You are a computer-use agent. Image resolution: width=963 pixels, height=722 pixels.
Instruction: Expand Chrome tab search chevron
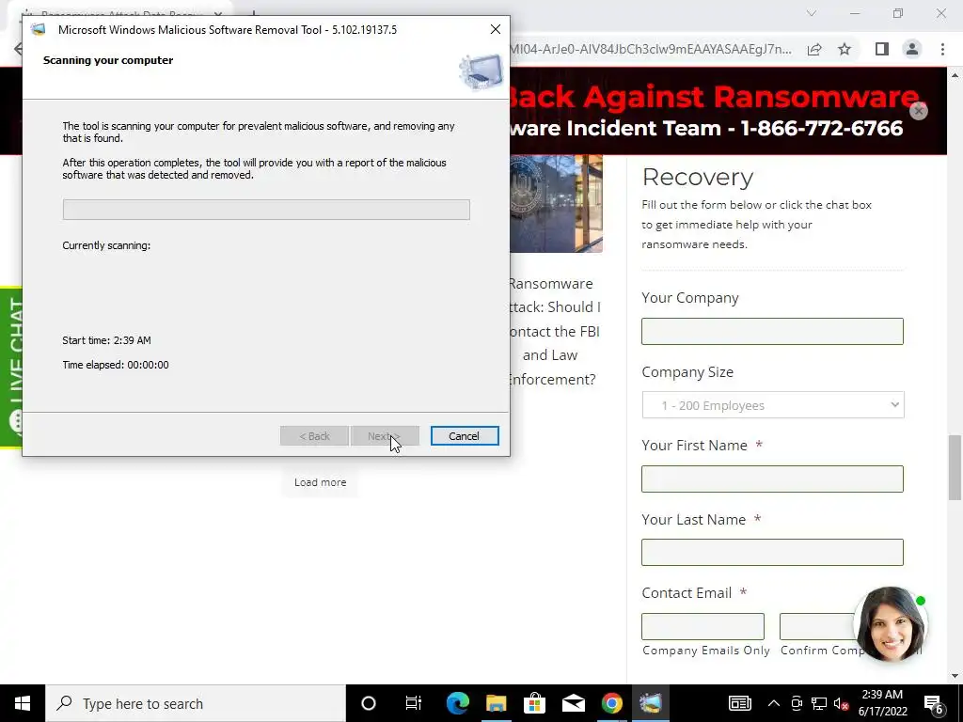pos(812,13)
